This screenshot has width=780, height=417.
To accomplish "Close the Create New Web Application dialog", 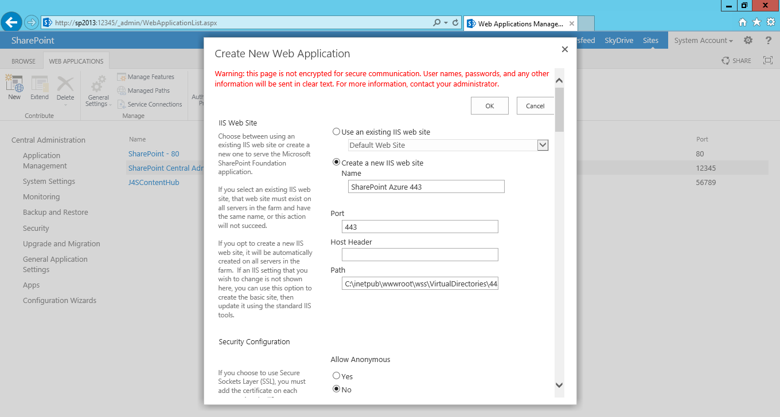I will [x=565, y=49].
